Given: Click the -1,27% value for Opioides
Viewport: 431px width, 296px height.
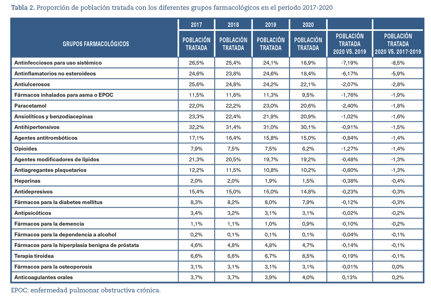Looking at the screenshot, I should (x=350, y=149).
